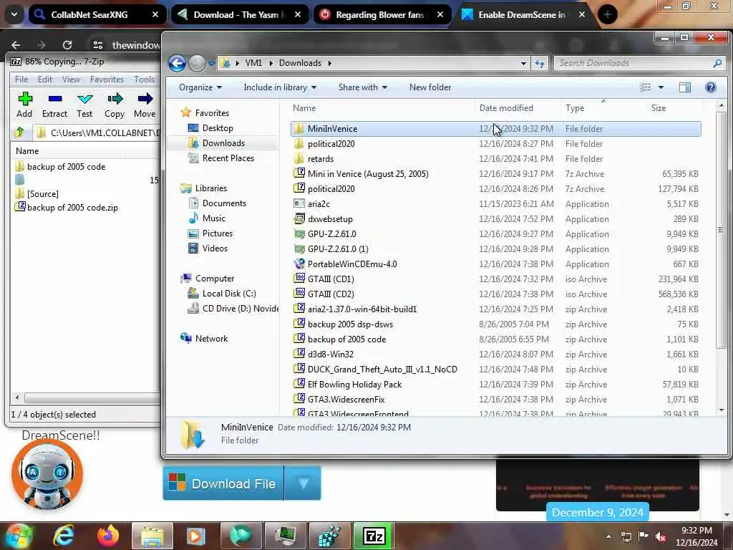Open the Download File options arrow
This screenshot has height=550, width=733.
(x=303, y=483)
